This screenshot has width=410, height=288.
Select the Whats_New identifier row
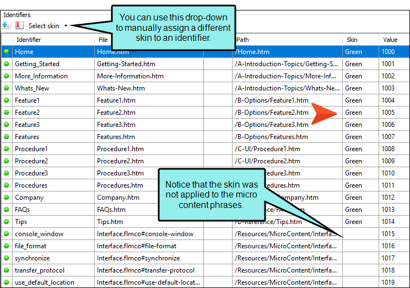pos(205,88)
